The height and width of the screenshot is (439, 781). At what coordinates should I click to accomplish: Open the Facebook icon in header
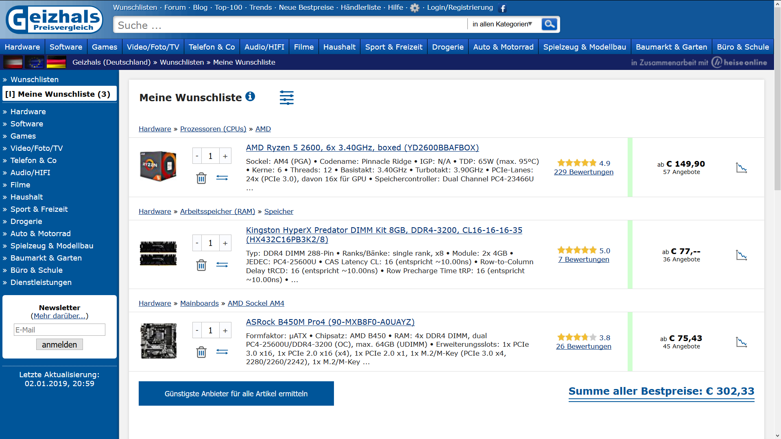pos(503,8)
